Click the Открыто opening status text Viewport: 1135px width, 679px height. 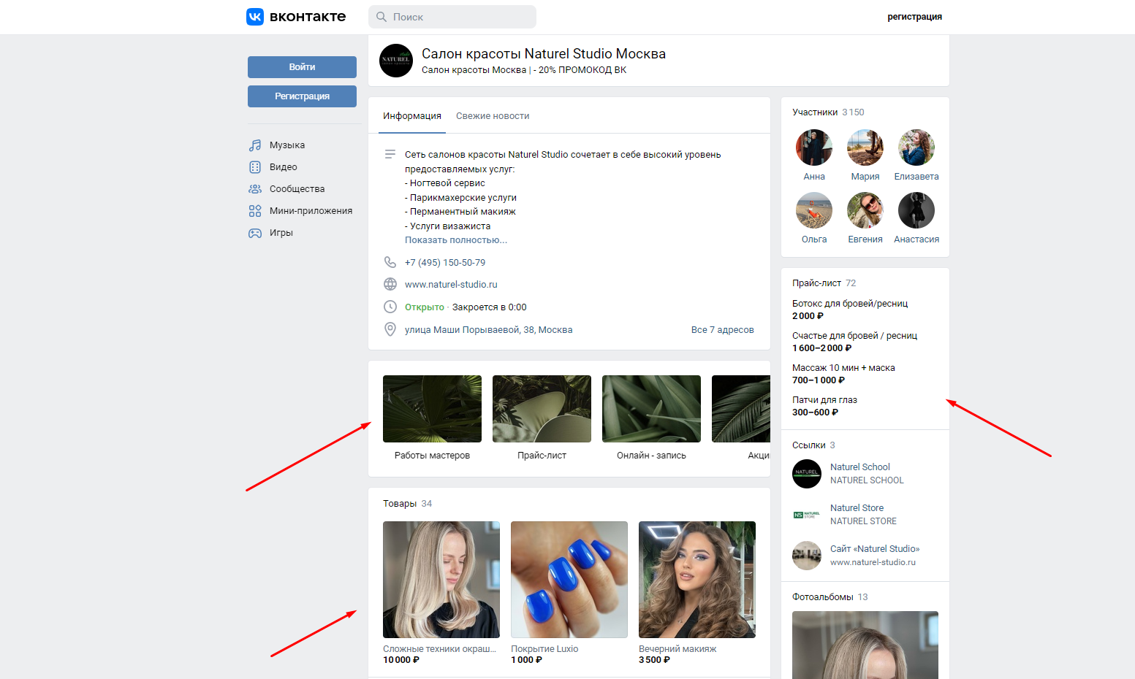tap(425, 307)
